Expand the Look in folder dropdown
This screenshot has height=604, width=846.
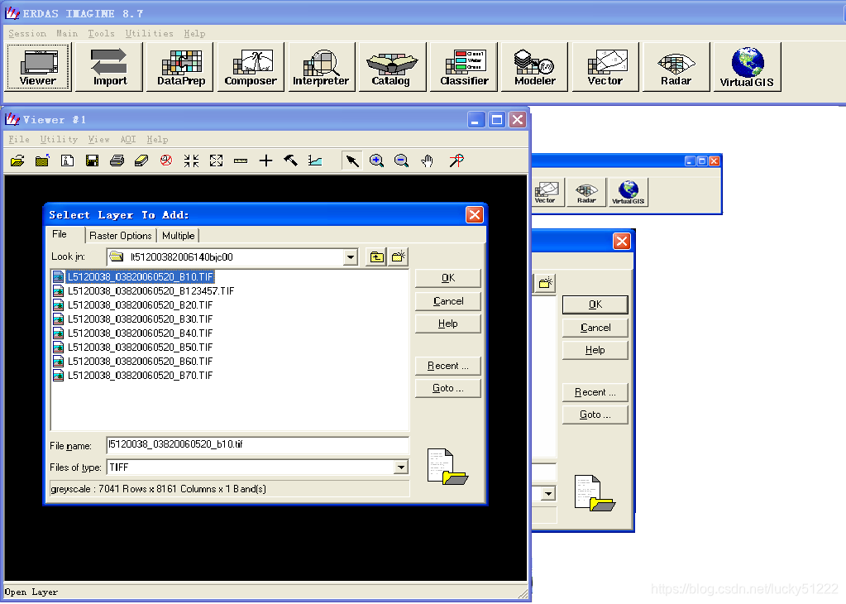pyautogui.click(x=351, y=257)
